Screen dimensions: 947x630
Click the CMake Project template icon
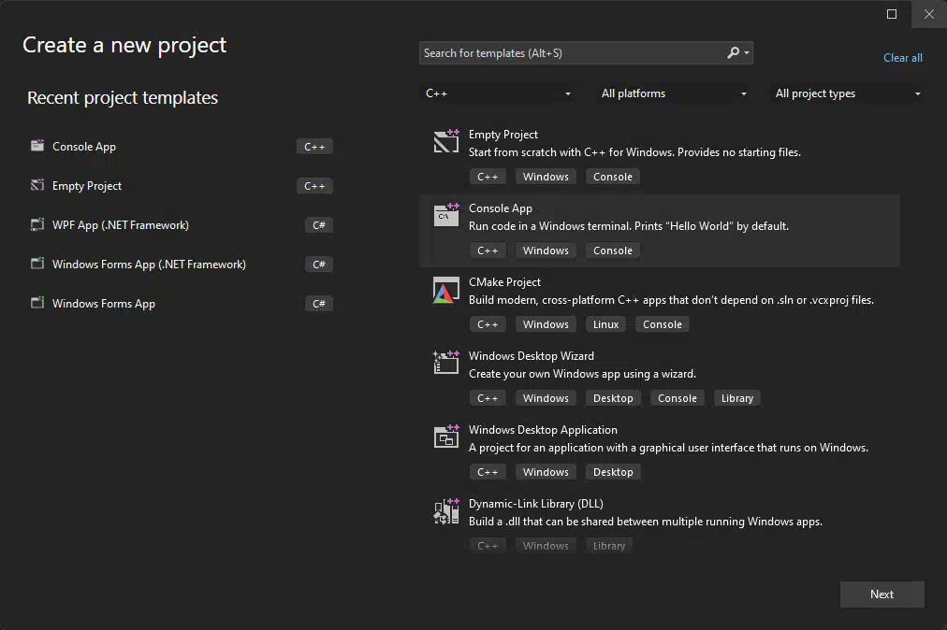446,290
